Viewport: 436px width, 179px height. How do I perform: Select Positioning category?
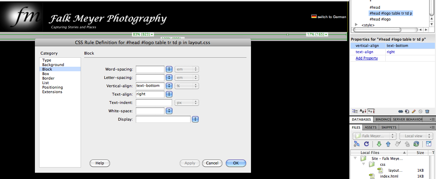tap(60, 87)
